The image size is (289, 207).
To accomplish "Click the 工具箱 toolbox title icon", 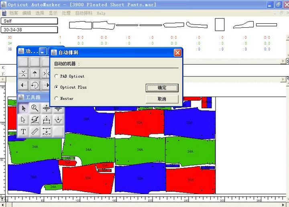I will [21, 97].
